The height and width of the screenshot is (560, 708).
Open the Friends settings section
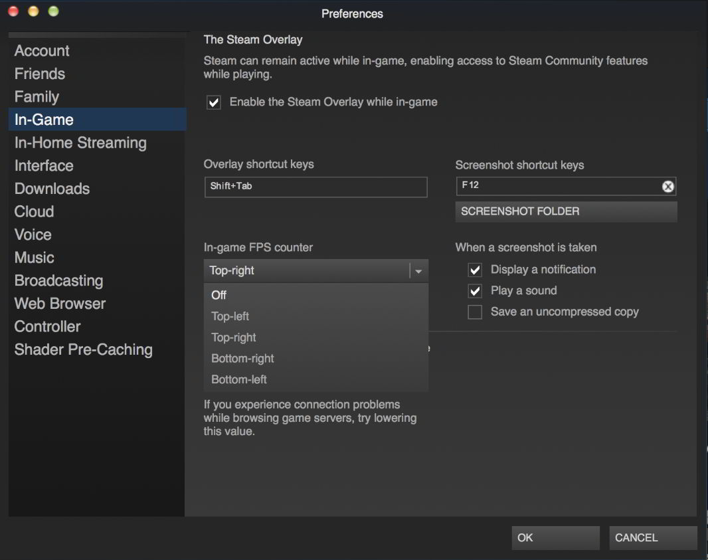[x=97, y=74]
